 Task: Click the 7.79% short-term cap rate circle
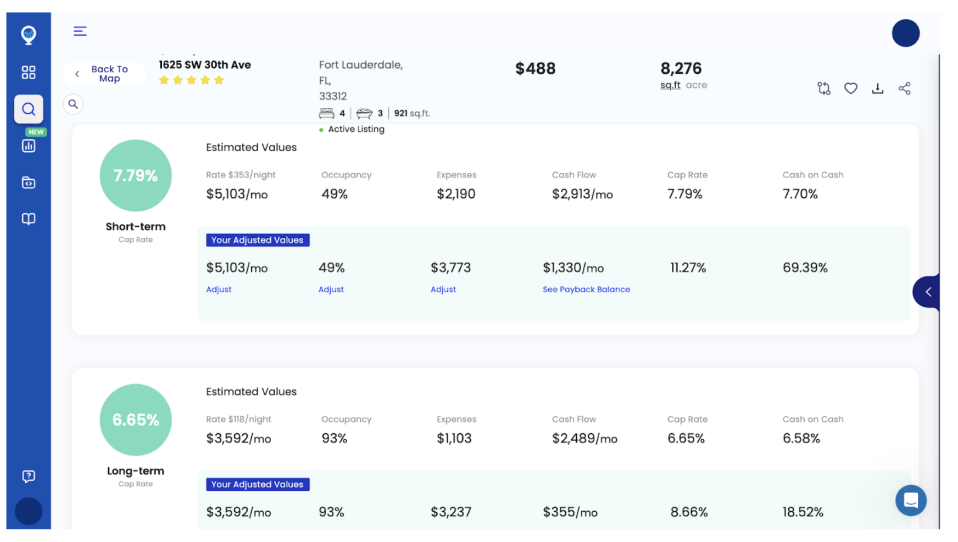[136, 175]
